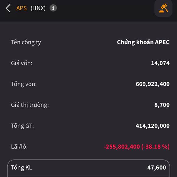177x177 pixels.
Task: Tap the Tổng KL row label
Action: (x=22, y=168)
